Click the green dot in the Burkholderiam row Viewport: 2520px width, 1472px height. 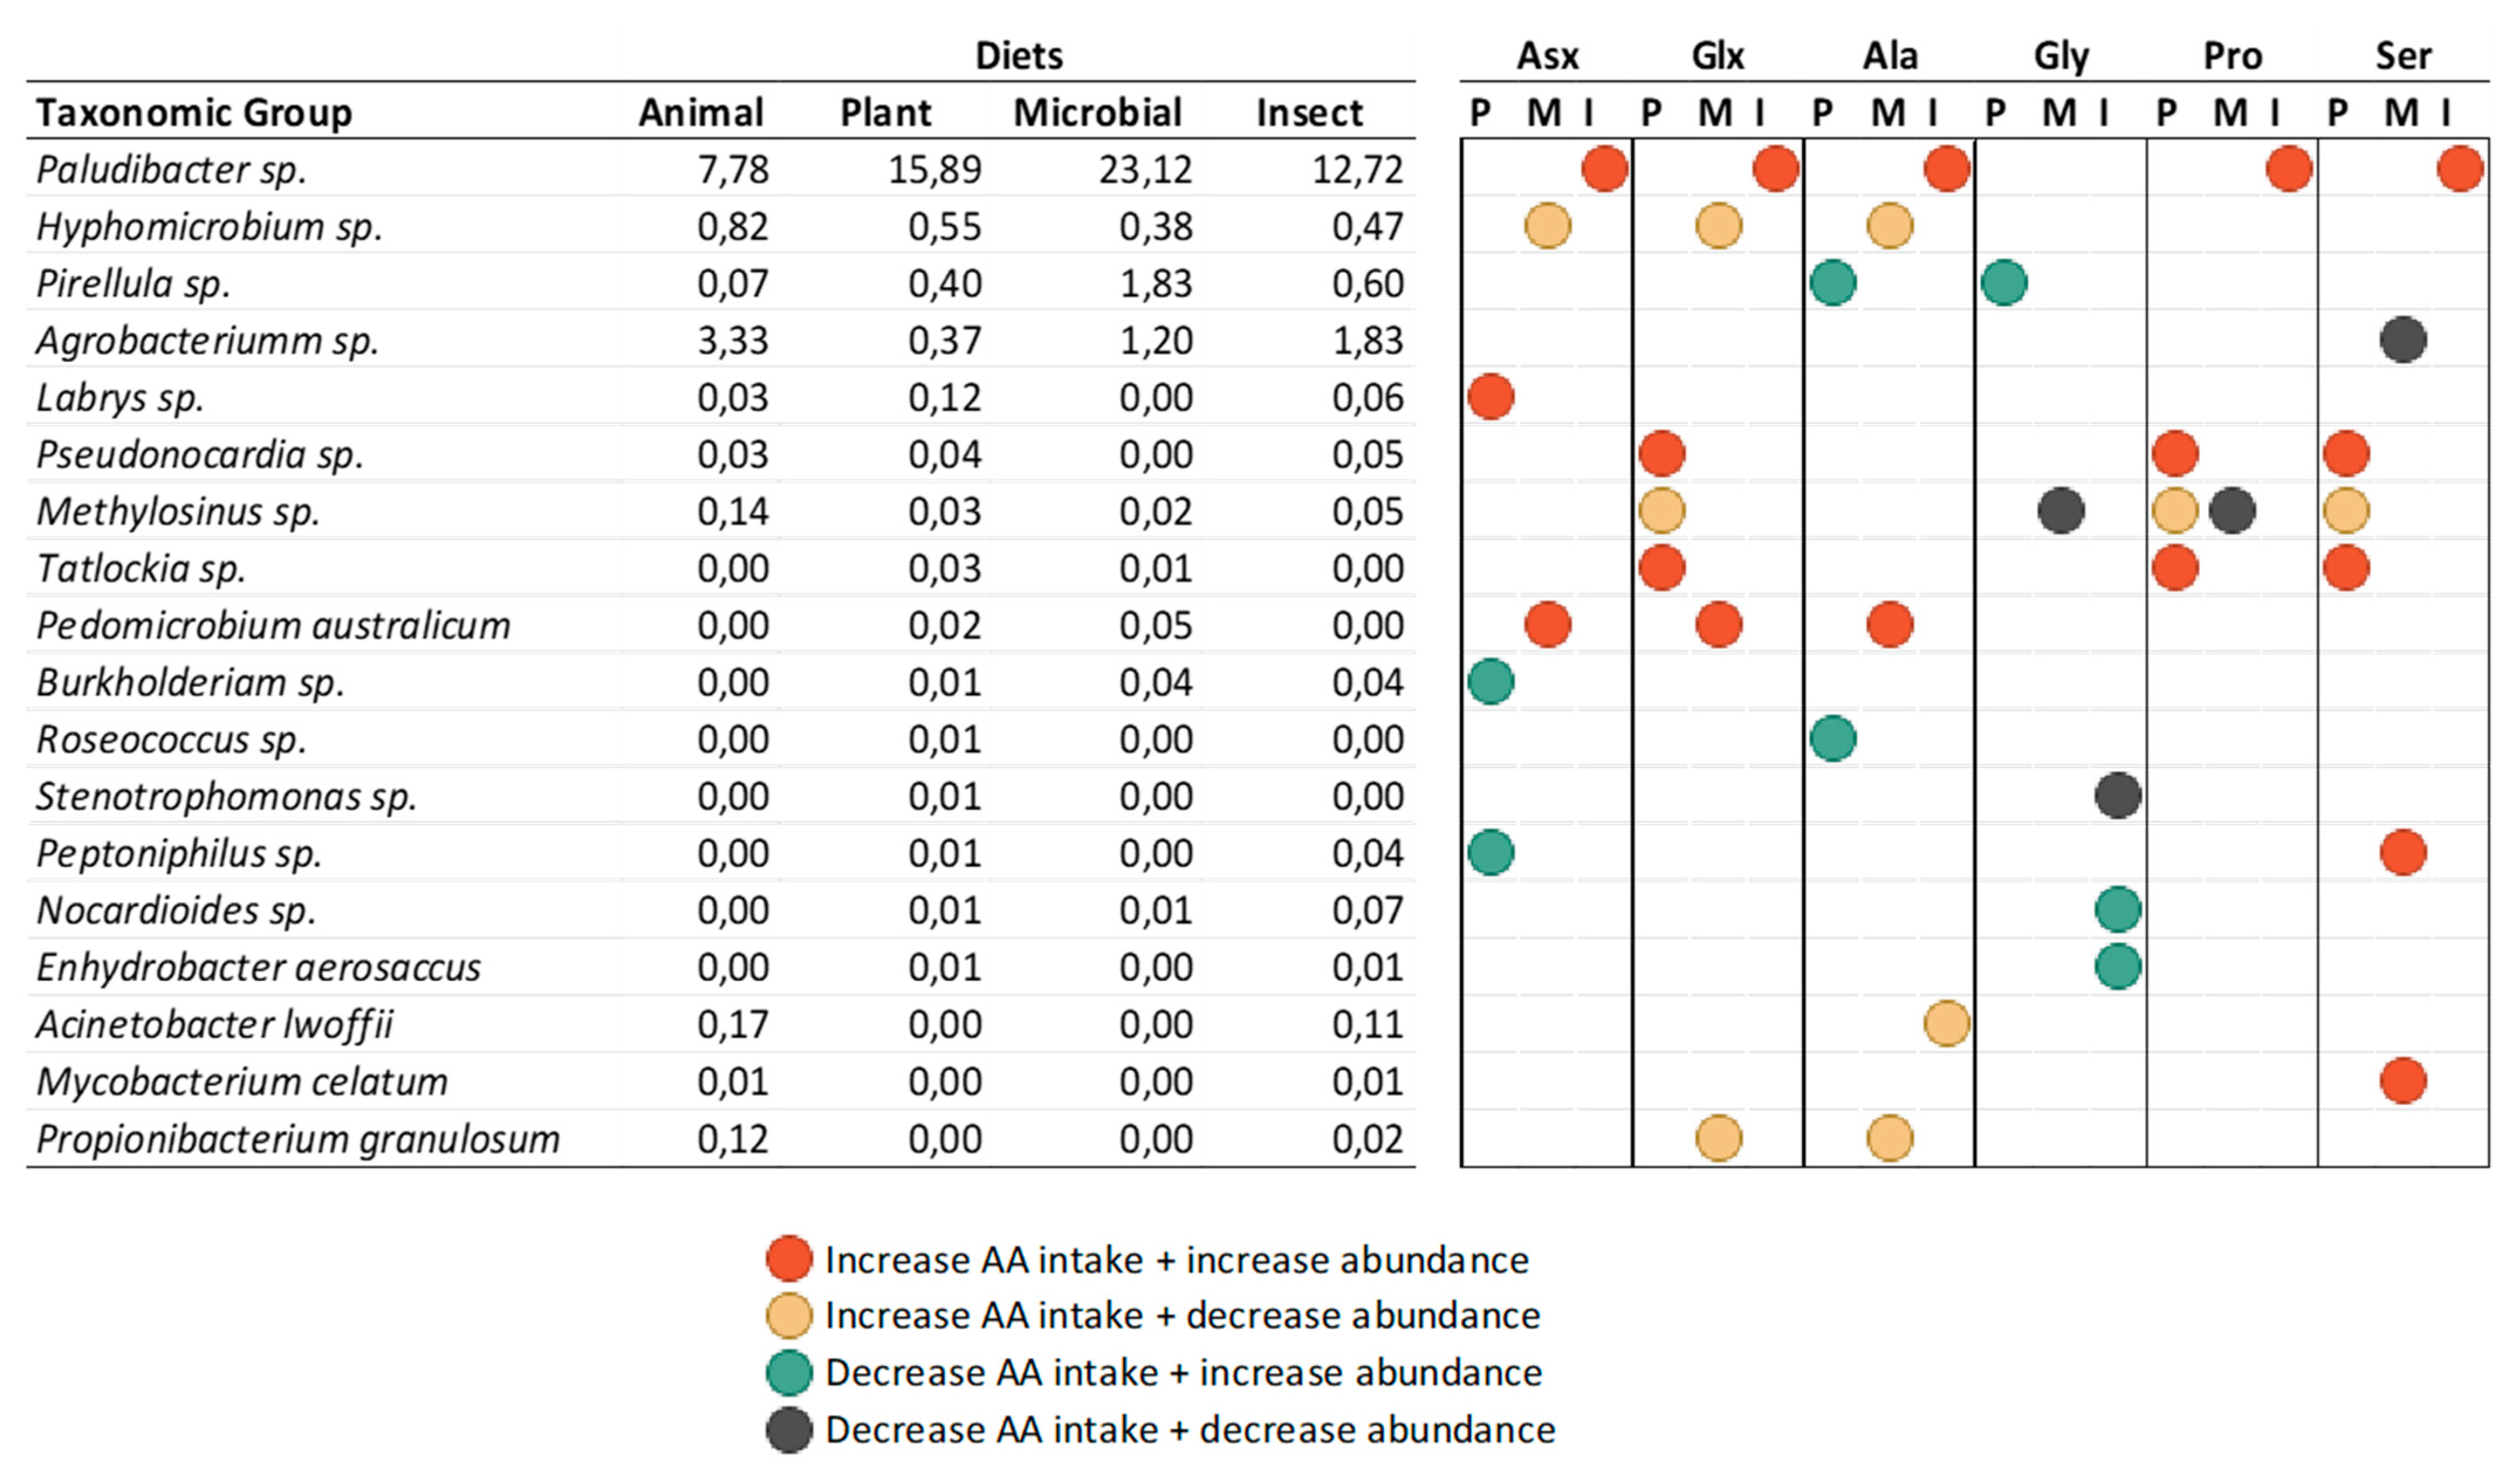(1490, 682)
